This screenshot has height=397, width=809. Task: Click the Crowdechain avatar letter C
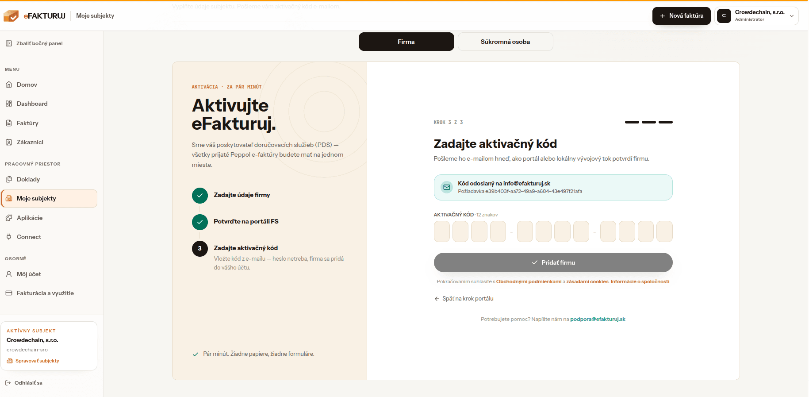[724, 16]
